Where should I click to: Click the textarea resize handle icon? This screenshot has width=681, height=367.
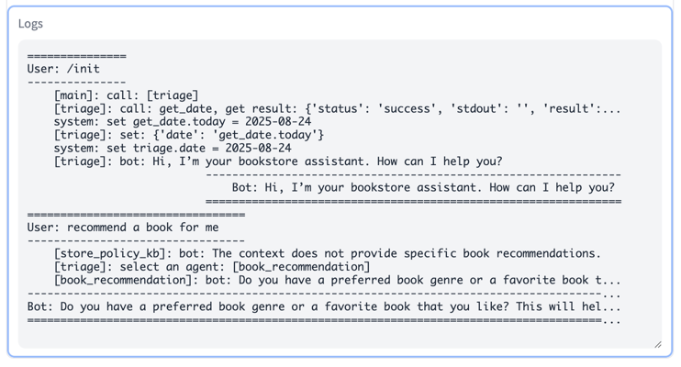(x=657, y=344)
